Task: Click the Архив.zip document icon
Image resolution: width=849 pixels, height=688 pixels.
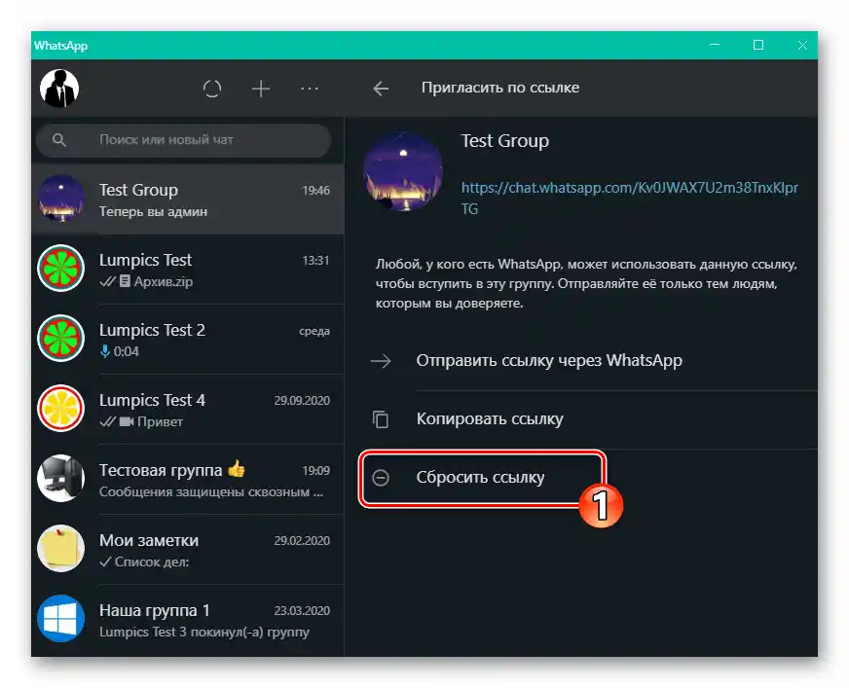Action: click(125, 281)
